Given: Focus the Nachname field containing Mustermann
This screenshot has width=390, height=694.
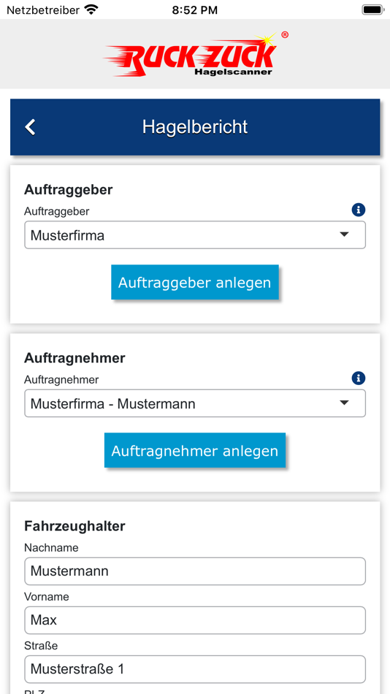Looking at the screenshot, I should [195, 571].
